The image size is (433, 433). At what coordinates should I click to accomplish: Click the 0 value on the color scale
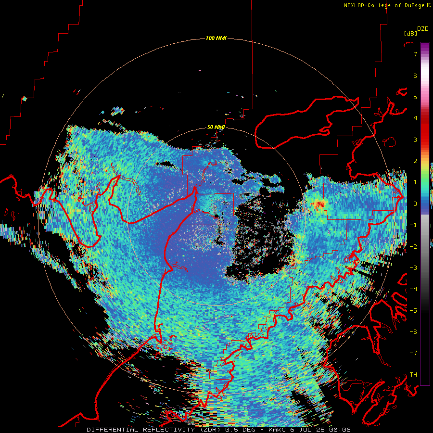tap(415, 204)
